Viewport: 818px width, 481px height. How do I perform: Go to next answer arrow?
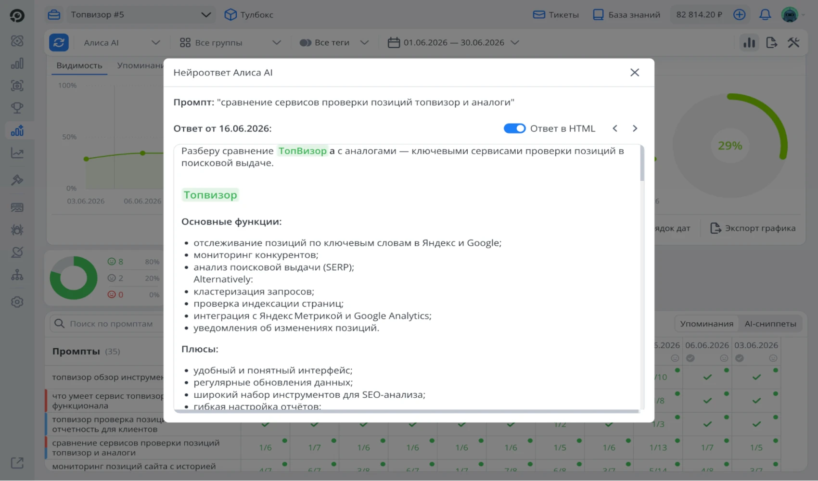coord(635,128)
